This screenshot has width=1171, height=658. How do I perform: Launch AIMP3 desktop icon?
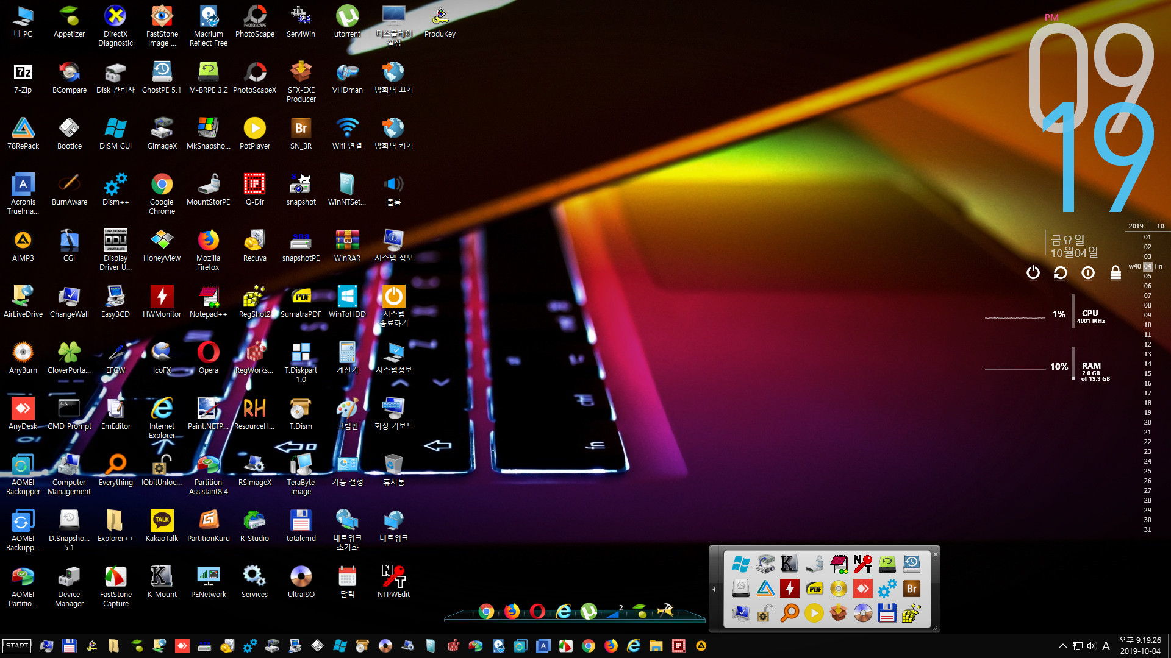[x=23, y=246]
